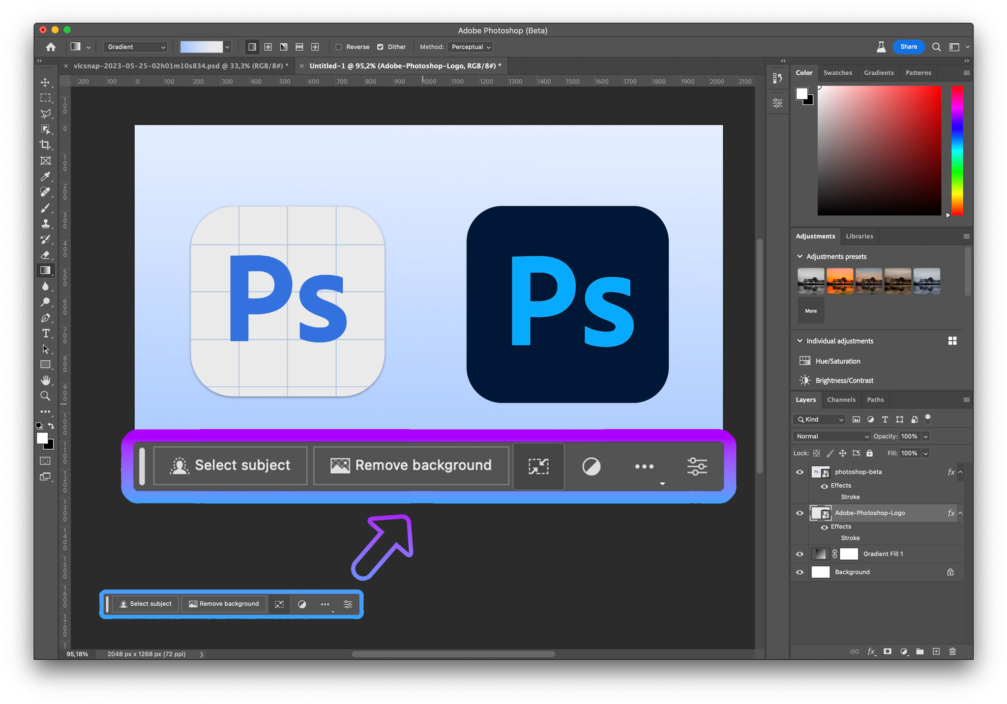Add a Hue/Saturation adjustment
Viewport: 1007px width, 704px height.
click(x=830, y=361)
